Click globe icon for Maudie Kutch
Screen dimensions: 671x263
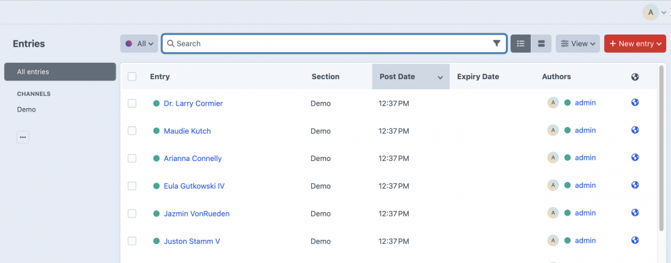click(635, 130)
